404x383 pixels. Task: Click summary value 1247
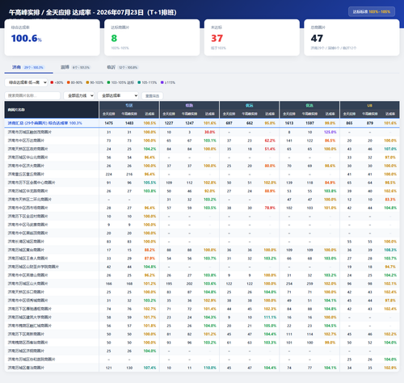[189, 123]
